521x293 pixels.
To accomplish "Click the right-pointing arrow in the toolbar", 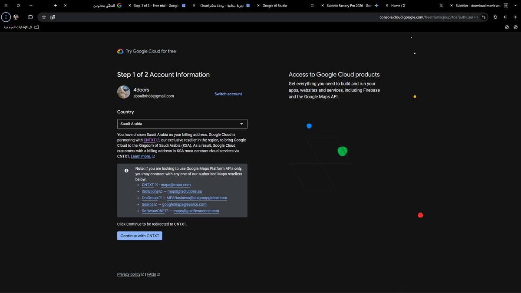I will coord(515,17).
